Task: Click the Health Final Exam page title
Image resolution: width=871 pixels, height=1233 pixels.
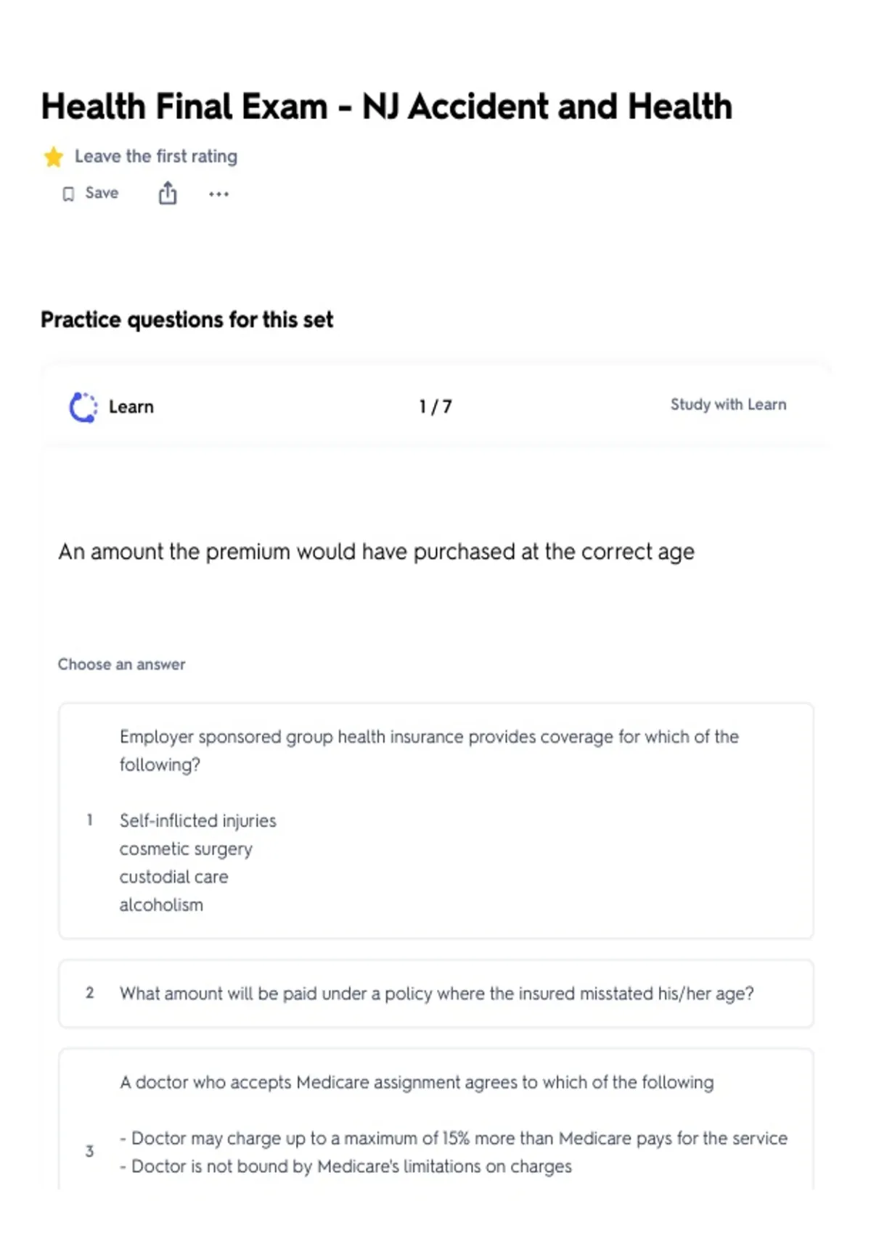Action: pyautogui.click(x=386, y=107)
